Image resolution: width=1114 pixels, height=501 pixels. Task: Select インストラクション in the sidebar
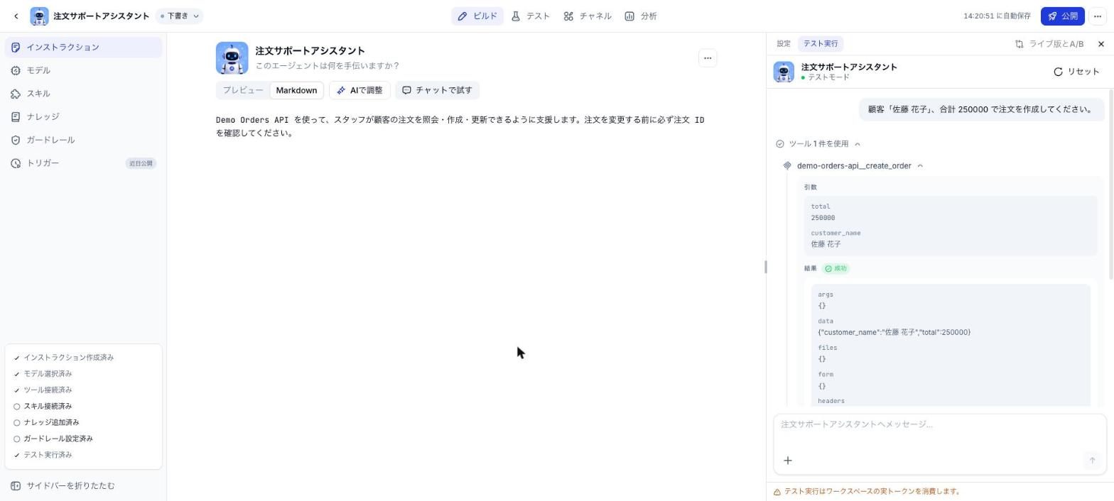coord(83,48)
